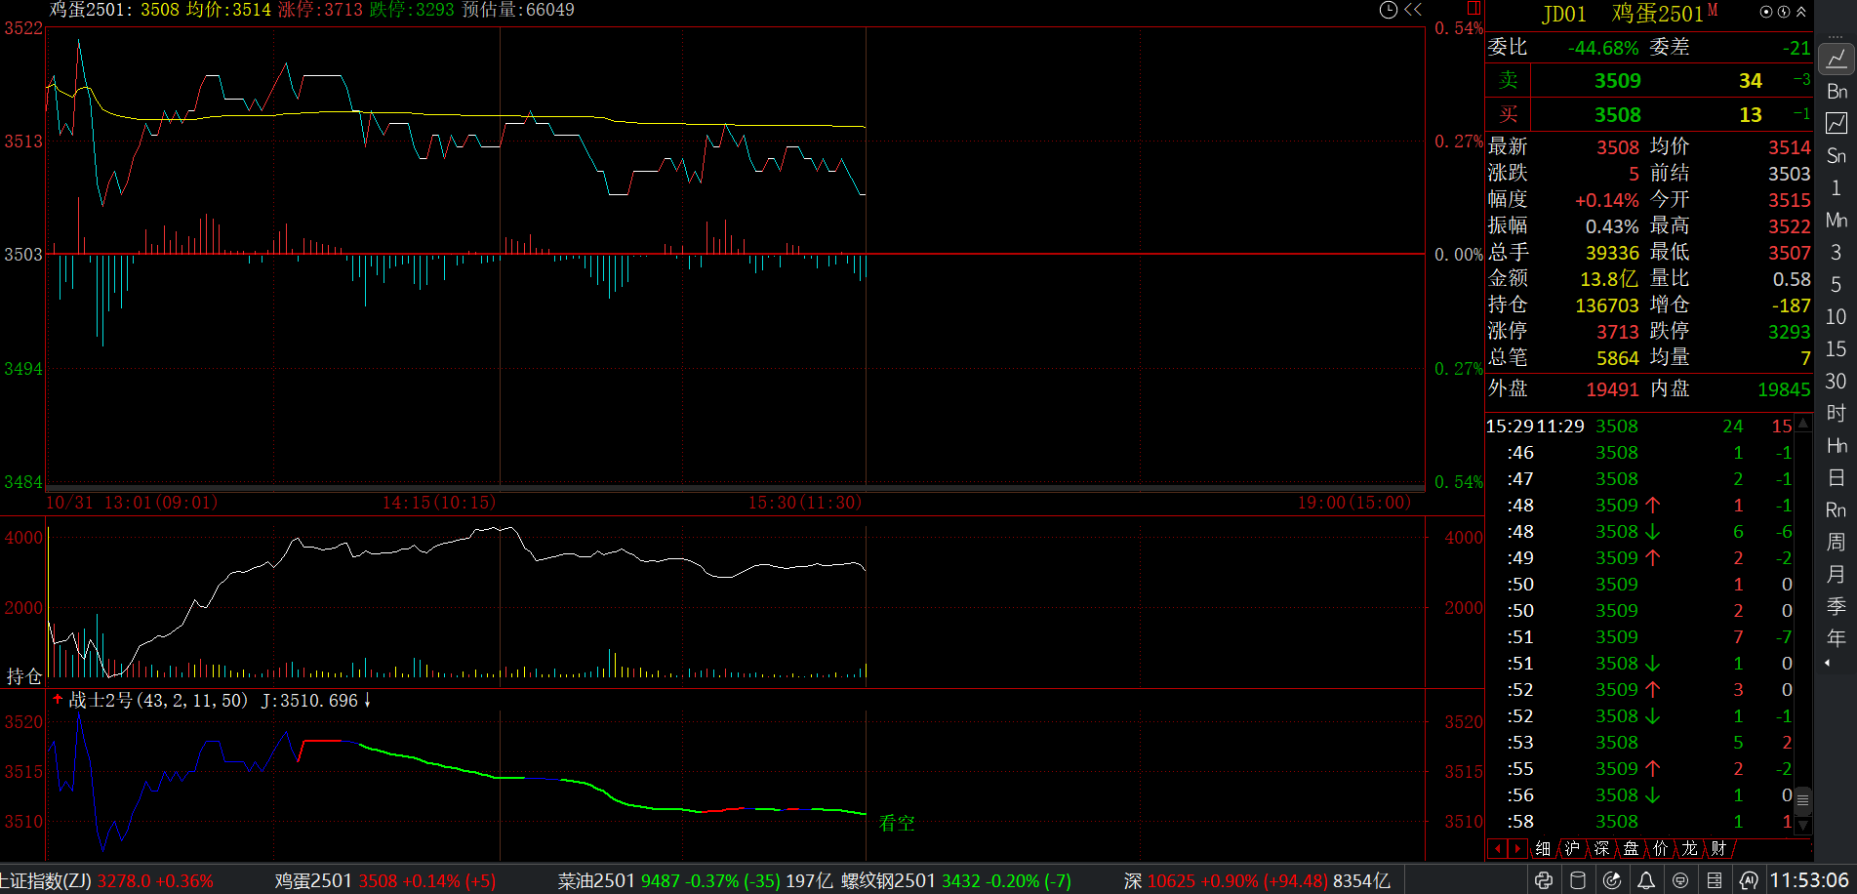Go to previous tab with red left arrow
Viewport: 1857px width, 894px height.
click(1498, 849)
